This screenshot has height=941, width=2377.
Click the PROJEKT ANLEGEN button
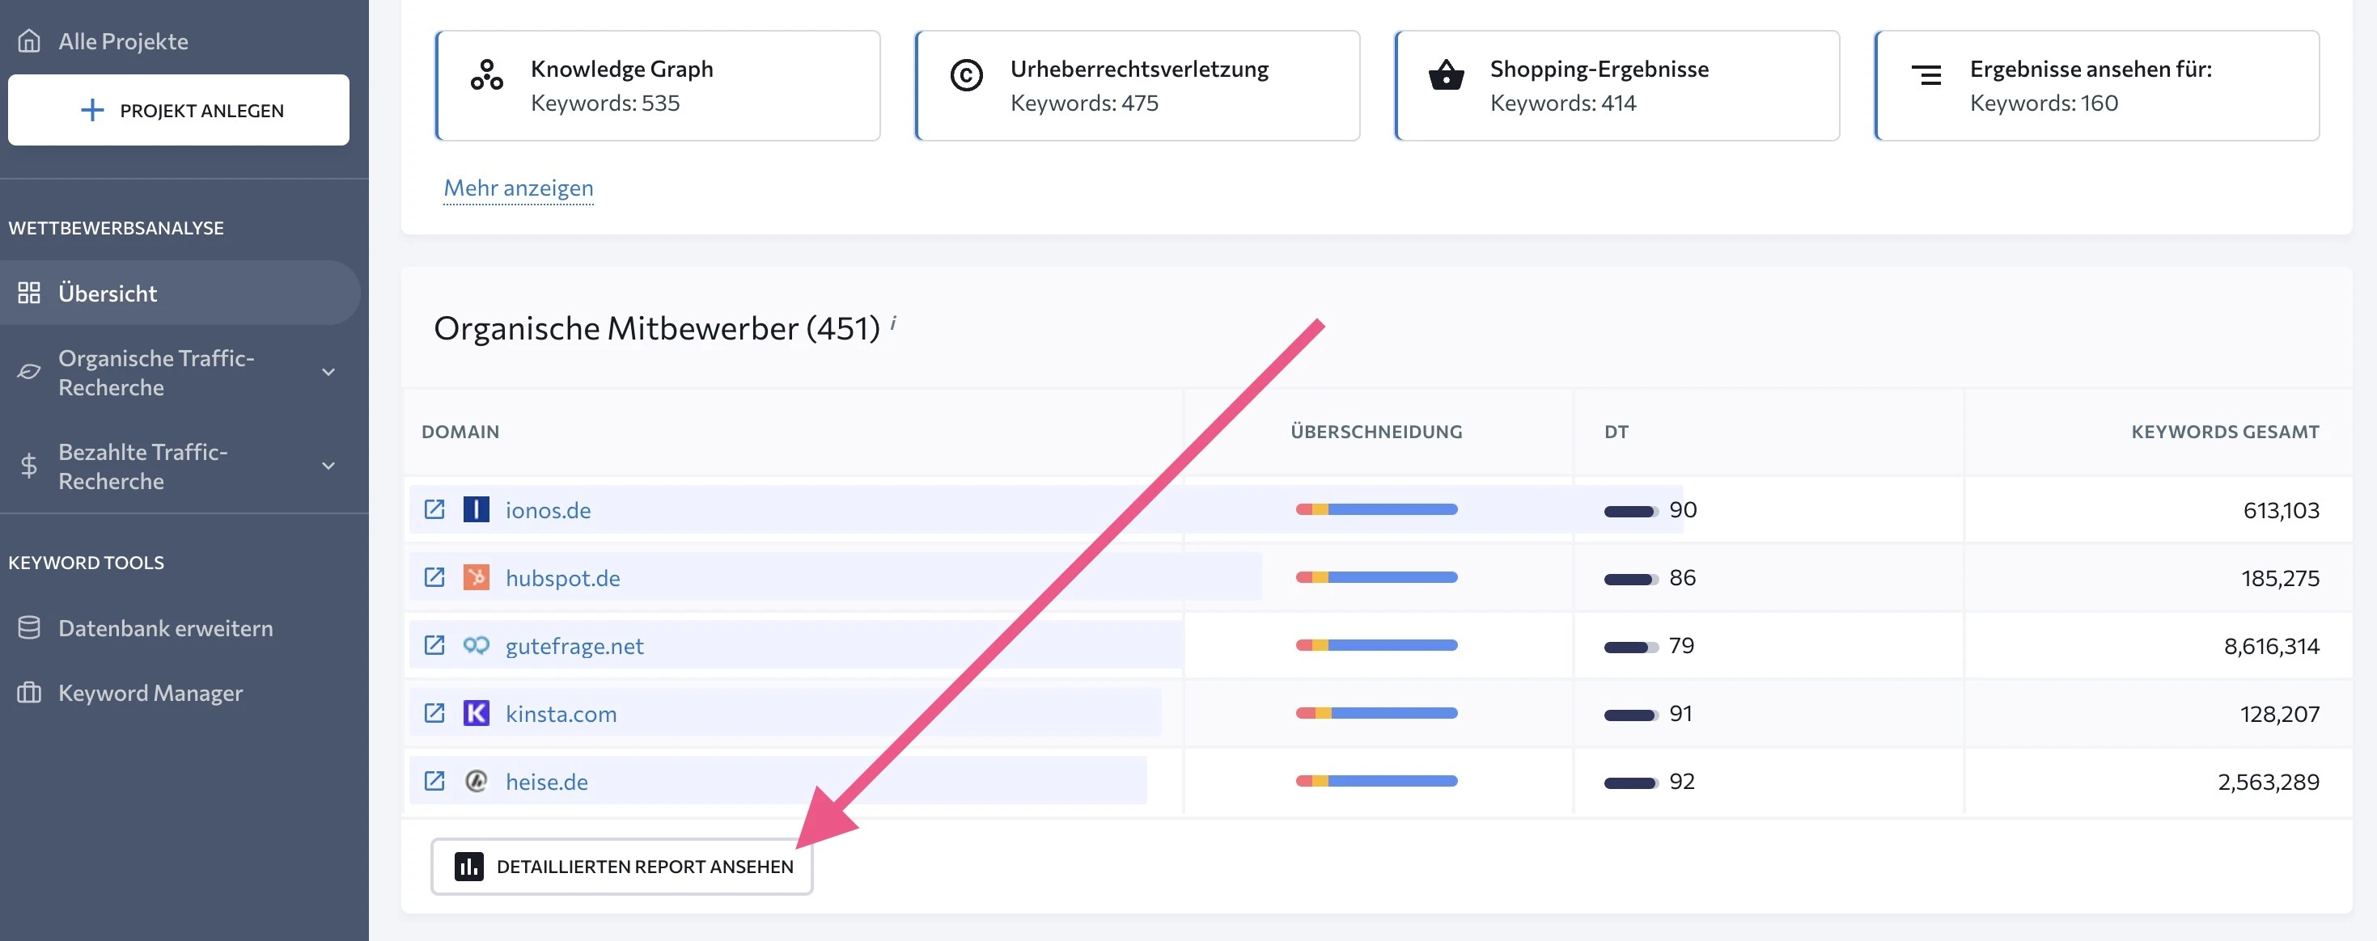click(x=178, y=110)
